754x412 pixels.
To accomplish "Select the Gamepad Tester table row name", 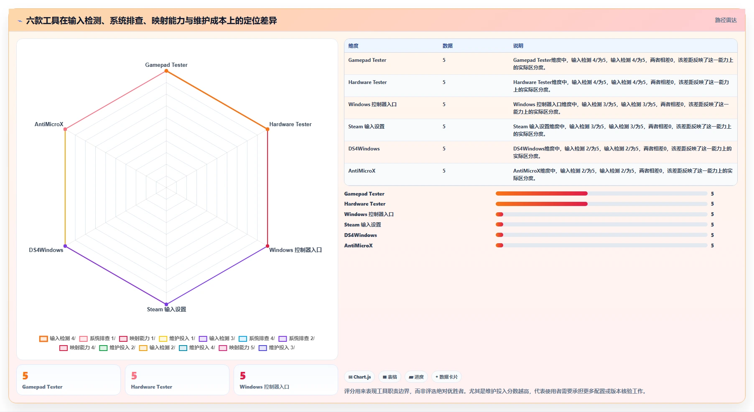I will coord(367,60).
